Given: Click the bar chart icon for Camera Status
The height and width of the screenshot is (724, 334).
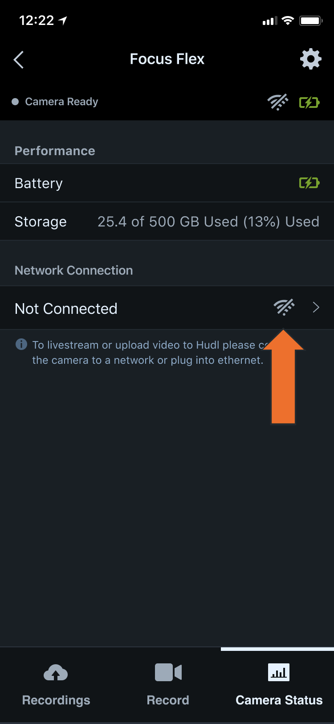Looking at the screenshot, I should point(278,672).
